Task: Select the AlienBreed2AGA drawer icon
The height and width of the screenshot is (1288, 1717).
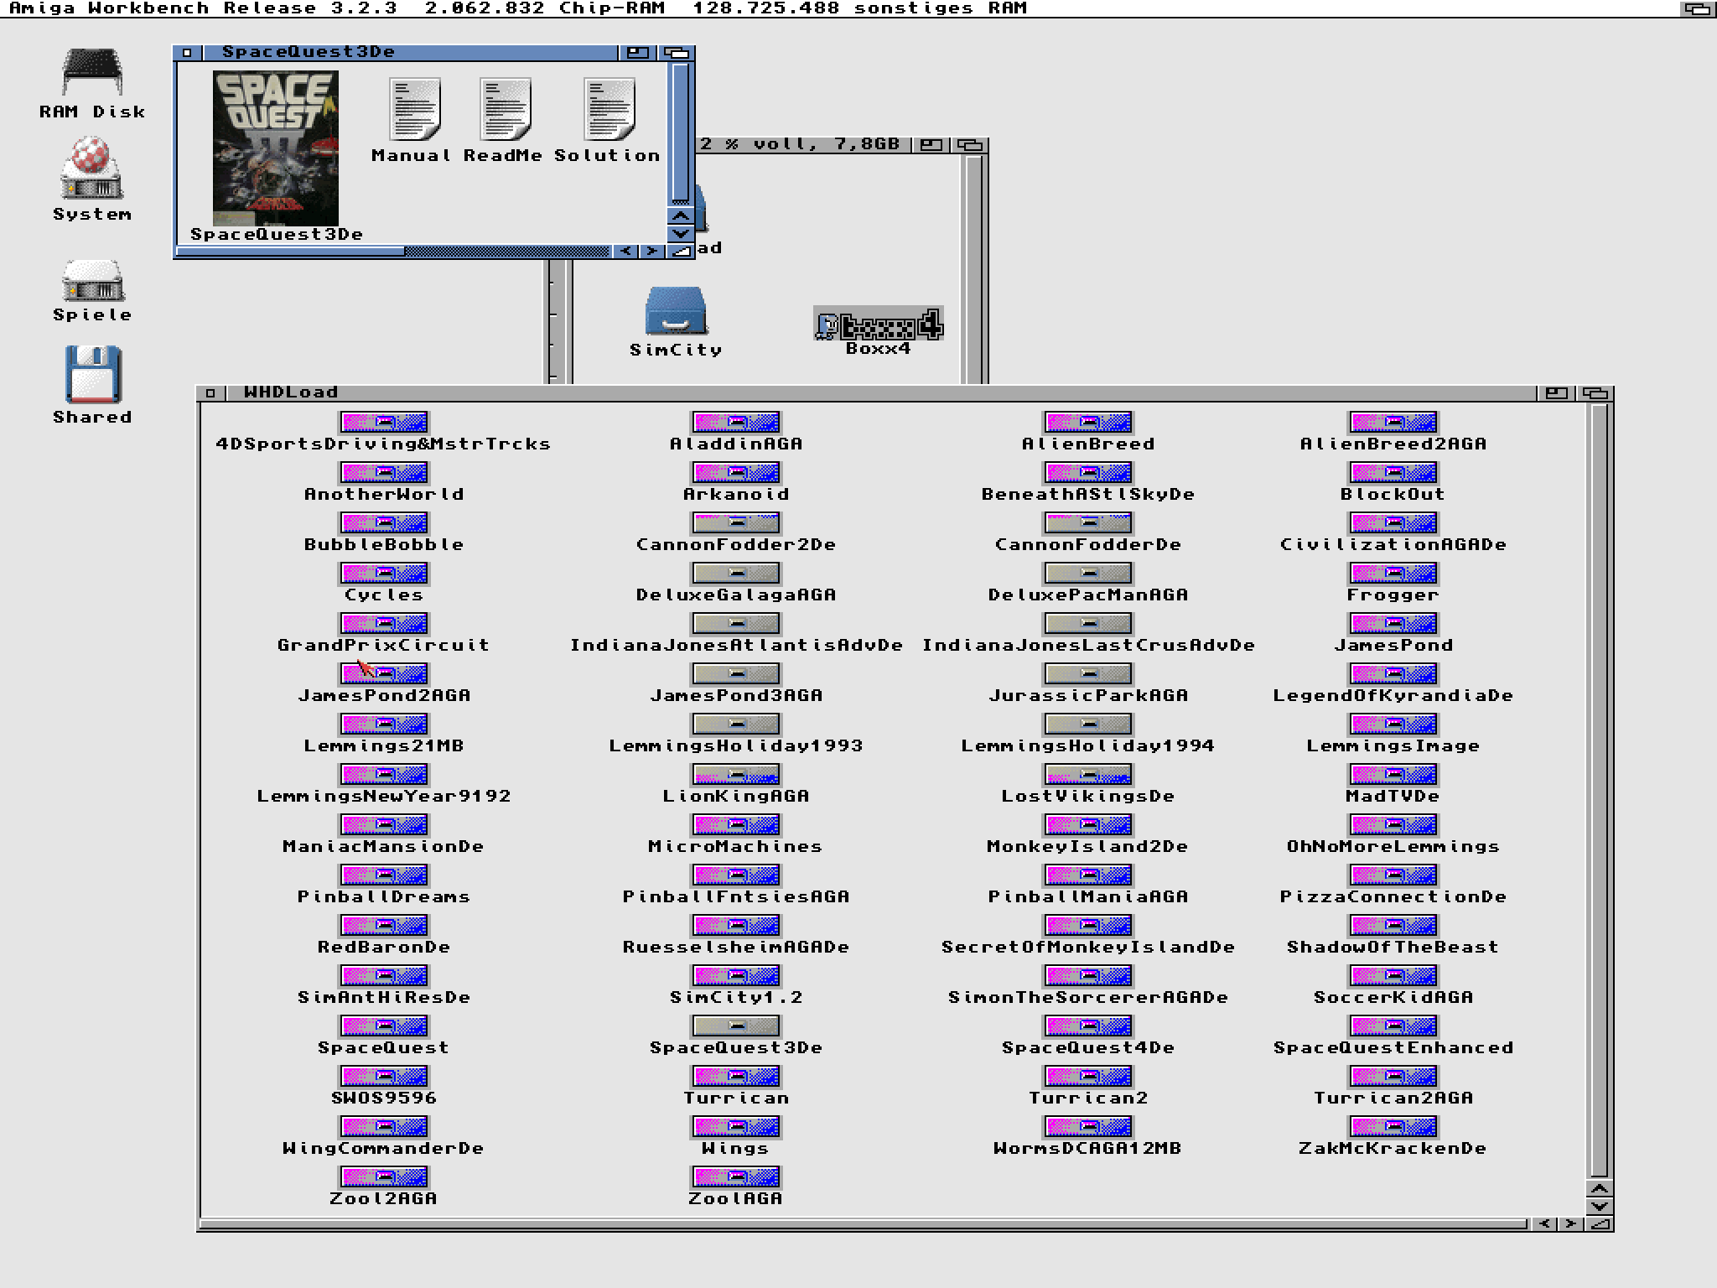Action: (1393, 422)
